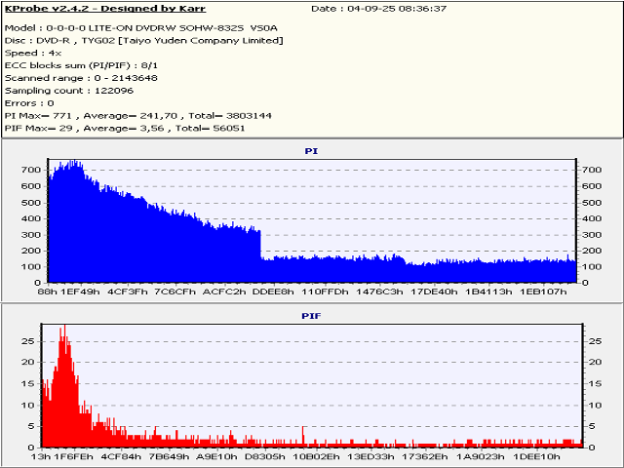Click the PI peak near 1EF49h
624x468 pixels.
click(74, 163)
